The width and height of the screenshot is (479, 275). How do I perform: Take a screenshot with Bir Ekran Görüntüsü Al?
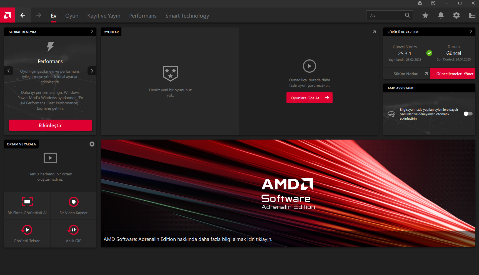pos(27,206)
